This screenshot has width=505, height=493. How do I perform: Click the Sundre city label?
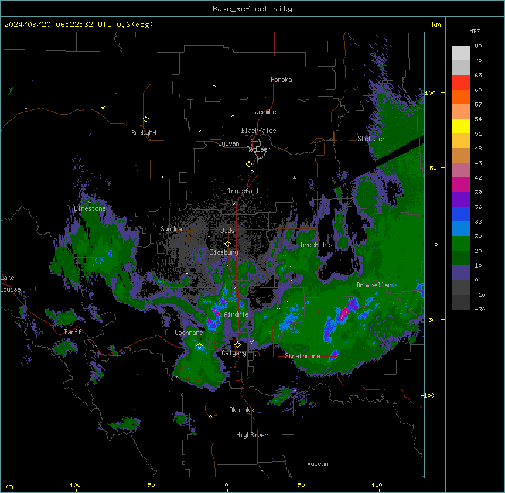(x=171, y=229)
